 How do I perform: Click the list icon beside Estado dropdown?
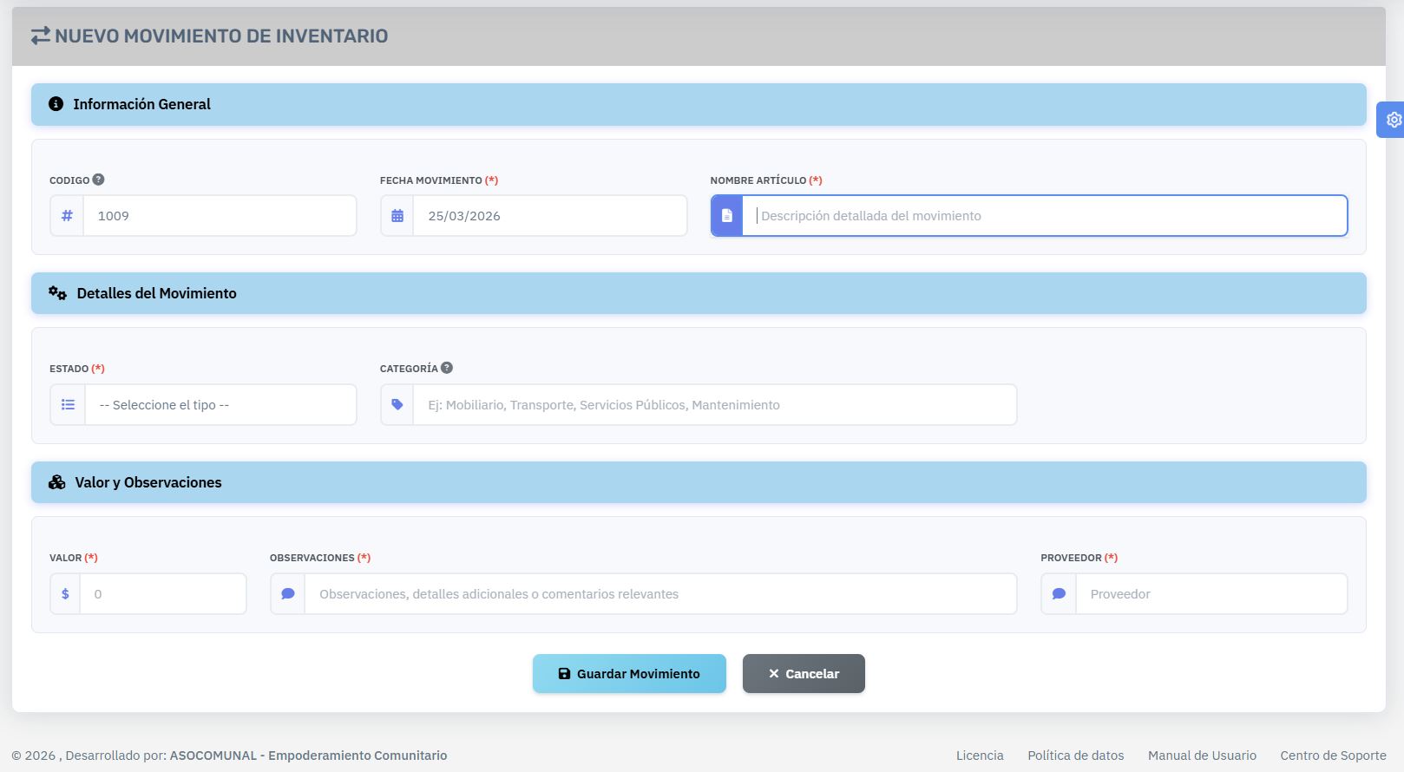[68, 405]
